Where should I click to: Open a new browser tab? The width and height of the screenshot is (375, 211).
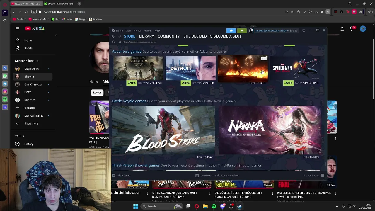pos(79,4)
